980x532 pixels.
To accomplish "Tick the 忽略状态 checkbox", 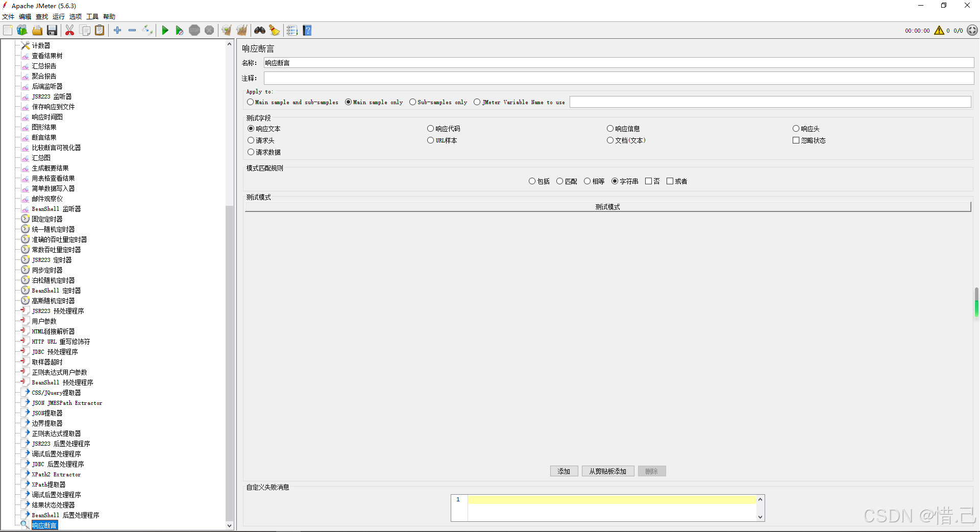I will click(x=809, y=140).
